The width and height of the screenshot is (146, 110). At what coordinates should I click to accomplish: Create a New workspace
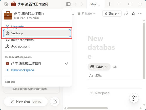pos(22,70)
